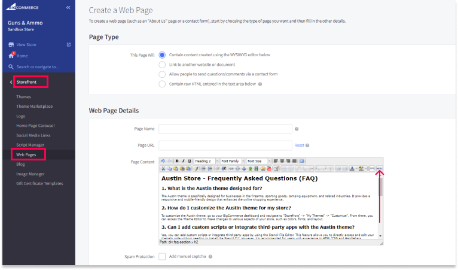This screenshot has width=458, height=270.
Task: Click the View Store link
Action: pyautogui.click(x=26, y=44)
